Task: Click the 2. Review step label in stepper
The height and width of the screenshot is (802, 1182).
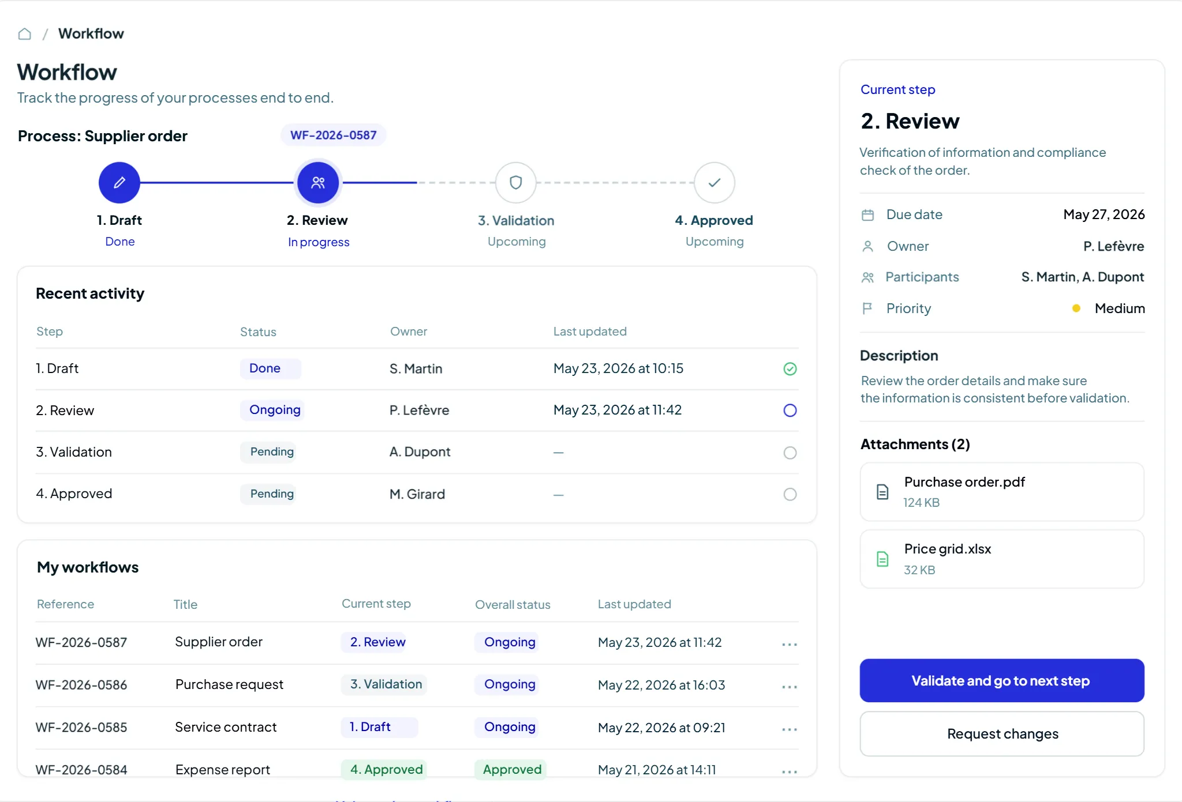Action: [x=317, y=220]
